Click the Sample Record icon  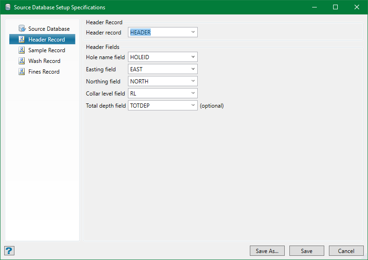click(x=22, y=50)
